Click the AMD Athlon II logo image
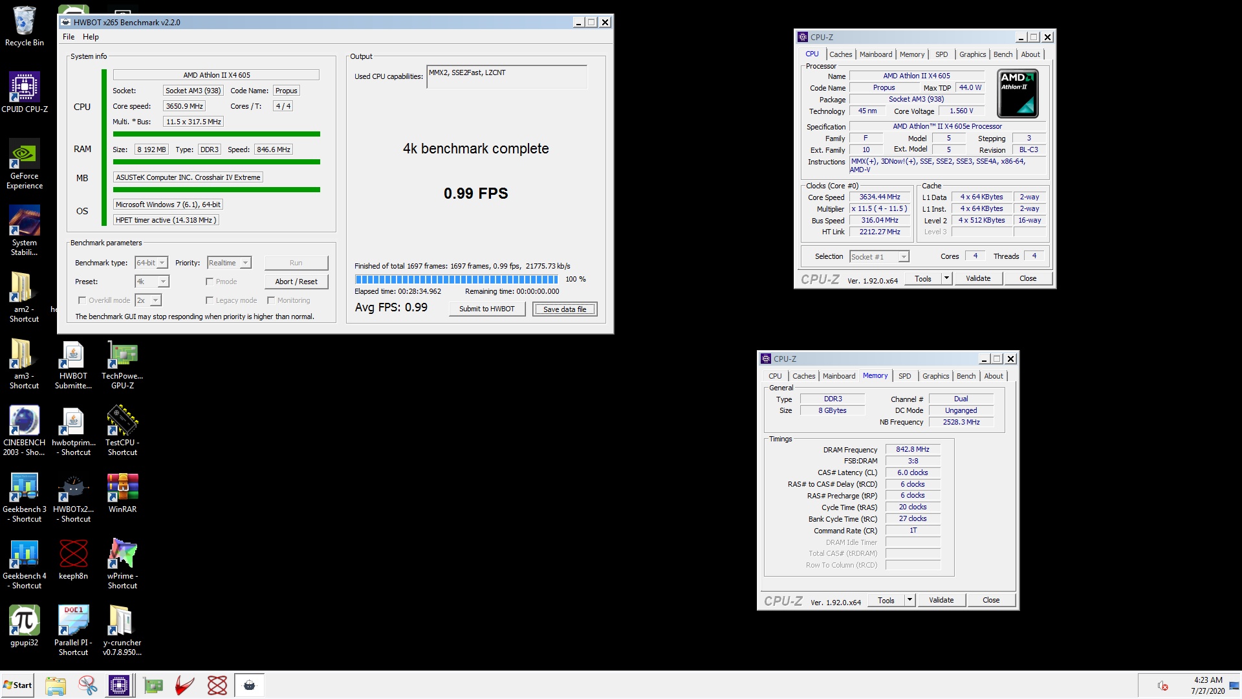1242x699 pixels. click(1018, 93)
